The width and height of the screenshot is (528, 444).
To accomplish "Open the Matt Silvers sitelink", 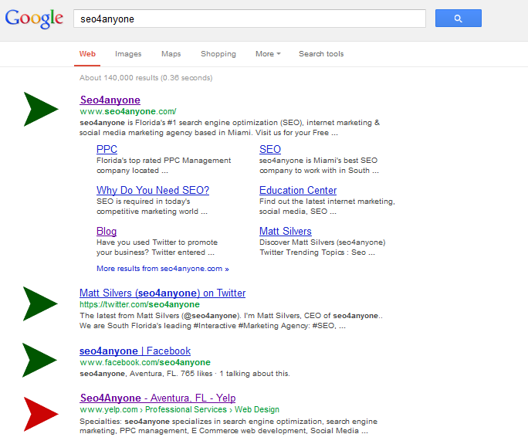I will click(286, 231).
